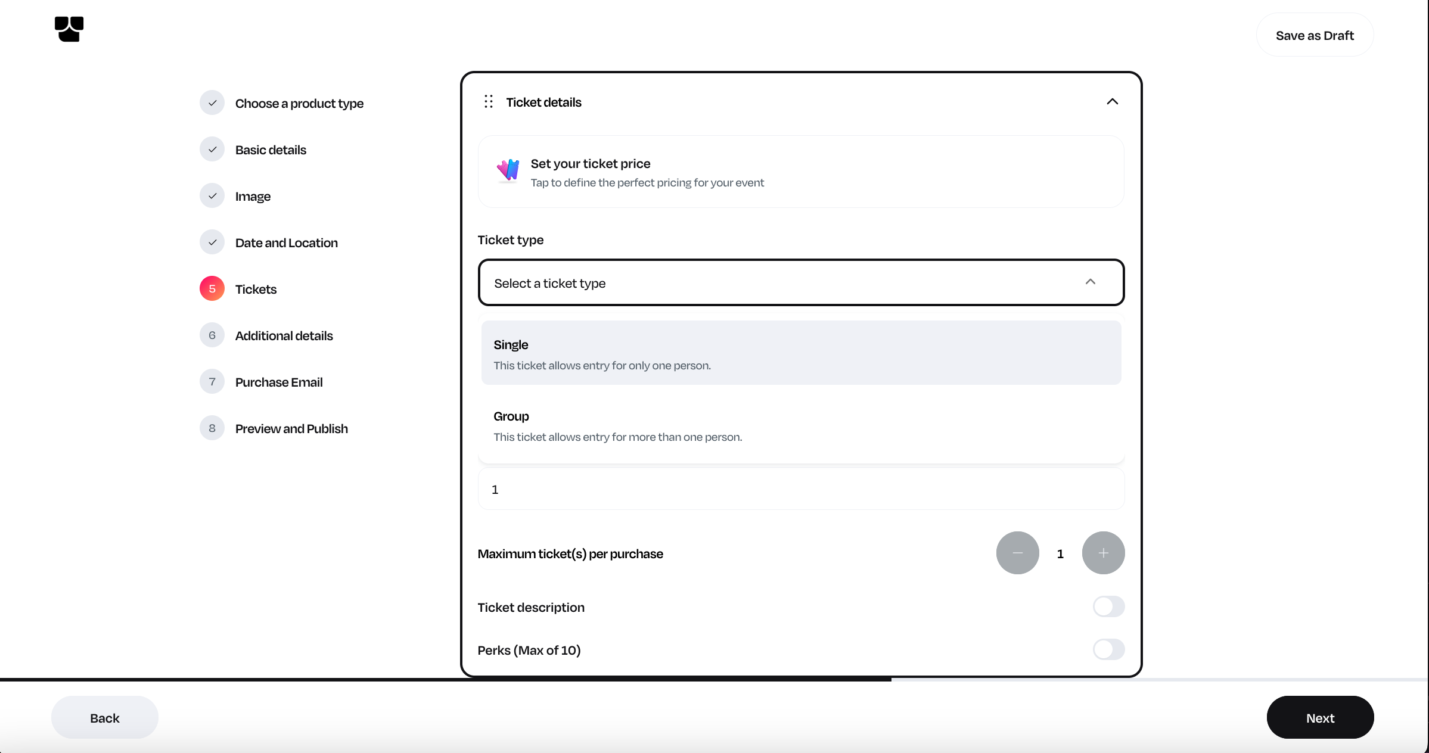Screen dimensions: 1429x753
Task: Click the checkmark icon beside Basic details
Action: coord(212,150)
